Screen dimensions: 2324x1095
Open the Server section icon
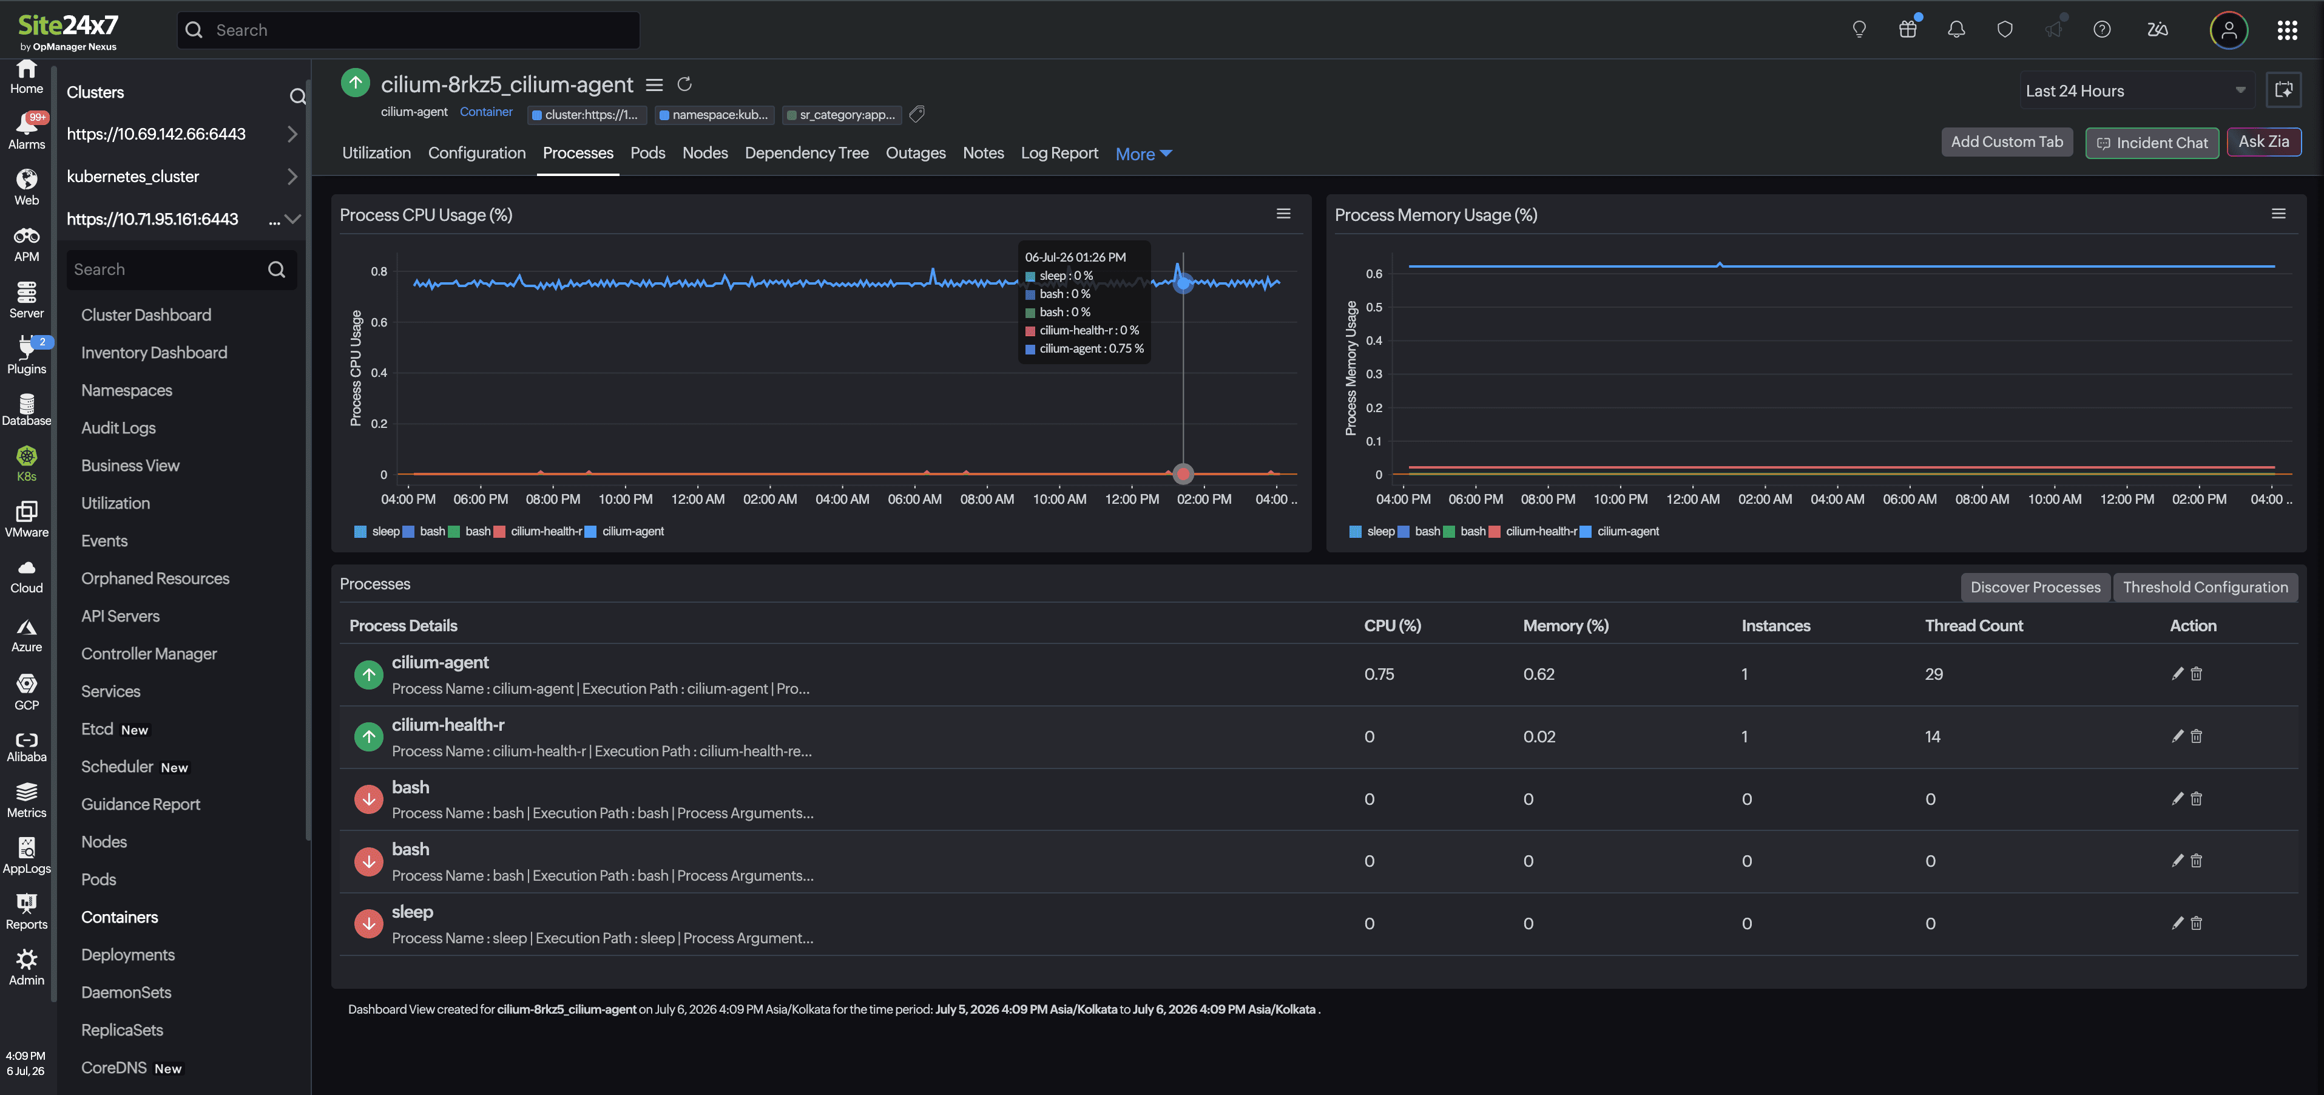click(x=26, y=300)
